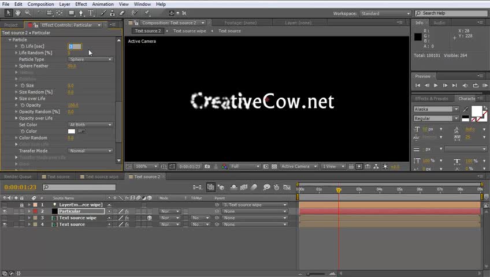490x277 pixels.
Task: Toggle Color stopwatch keyframe
Action: [x=23, y=132]
